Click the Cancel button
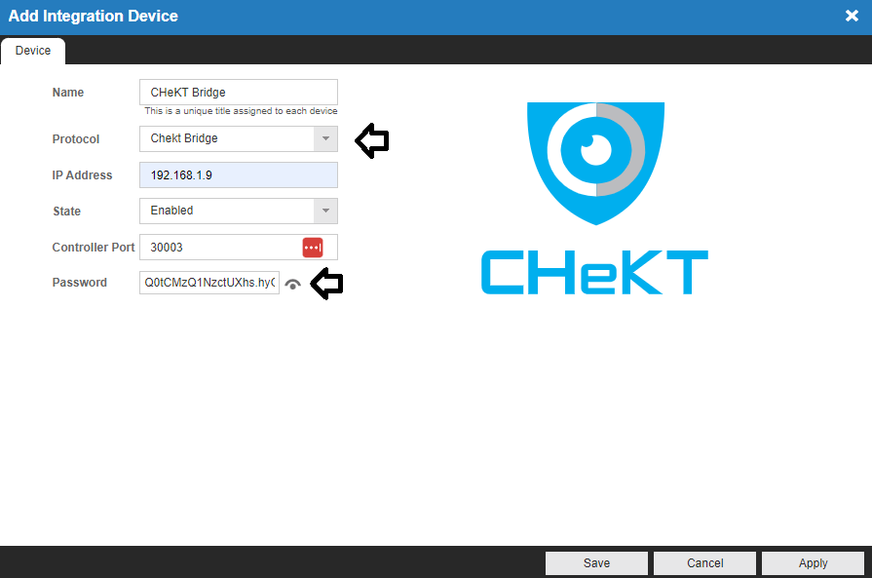Screen dimensions: 872x578 click(704, 563)
